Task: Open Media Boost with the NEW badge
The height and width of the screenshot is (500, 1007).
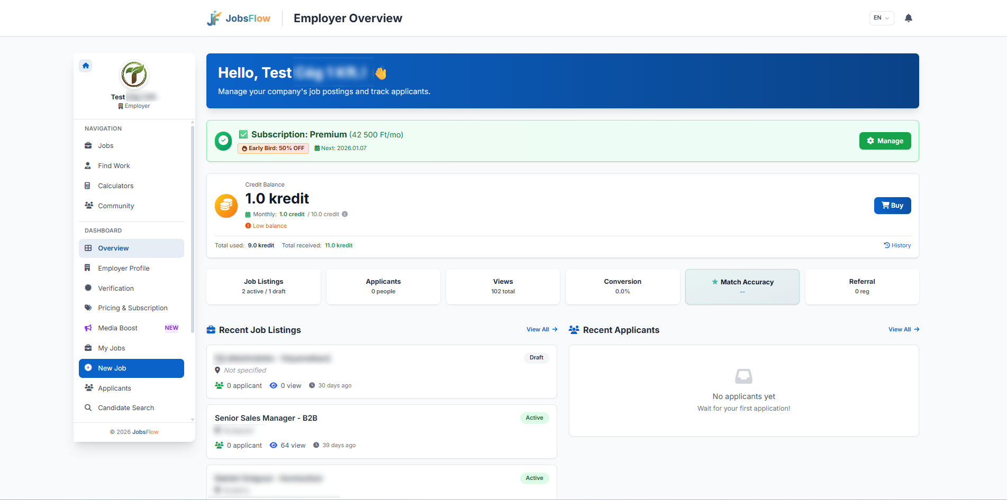Action: (x=117, y=328)
